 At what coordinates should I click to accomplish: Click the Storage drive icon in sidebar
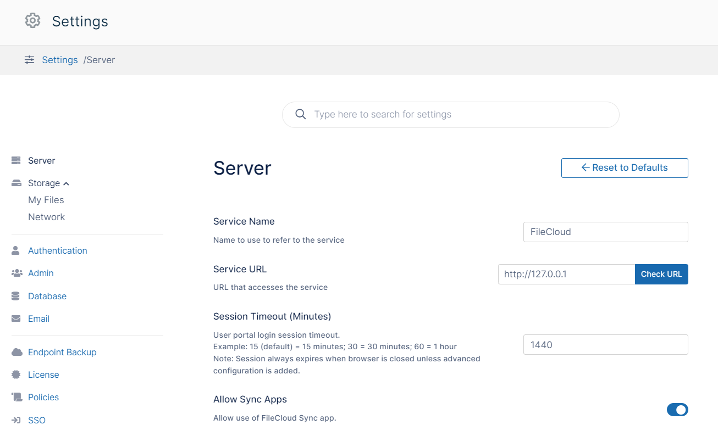point(16,183)
